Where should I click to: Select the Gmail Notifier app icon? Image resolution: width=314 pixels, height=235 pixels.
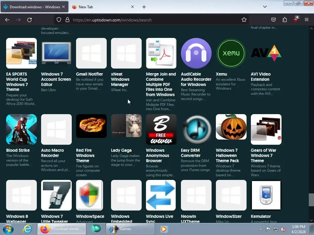91,53
